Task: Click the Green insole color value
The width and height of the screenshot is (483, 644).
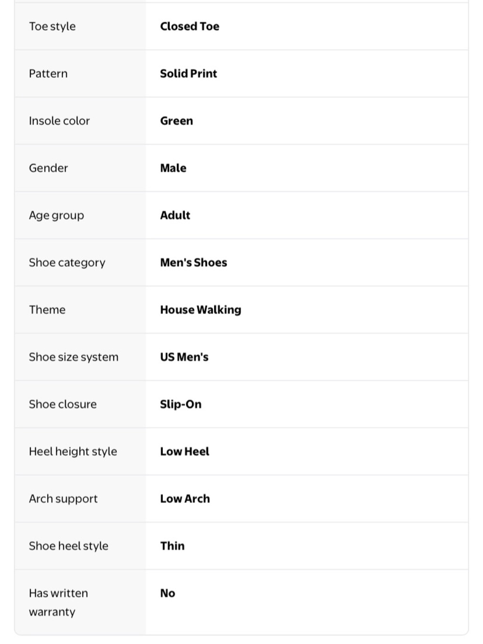Action: click(x=177, y=121)
